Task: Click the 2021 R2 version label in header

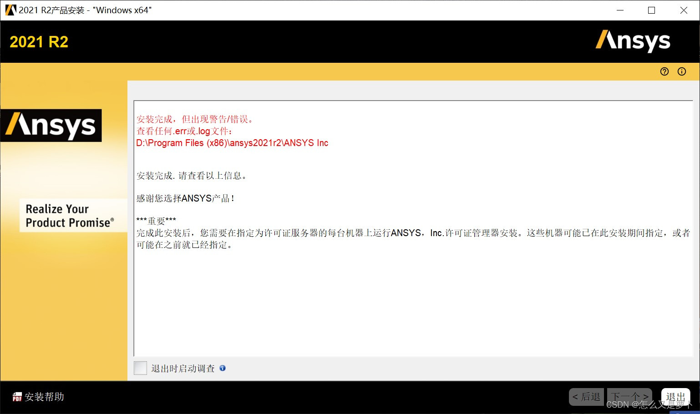Action: tap(39, 42)
